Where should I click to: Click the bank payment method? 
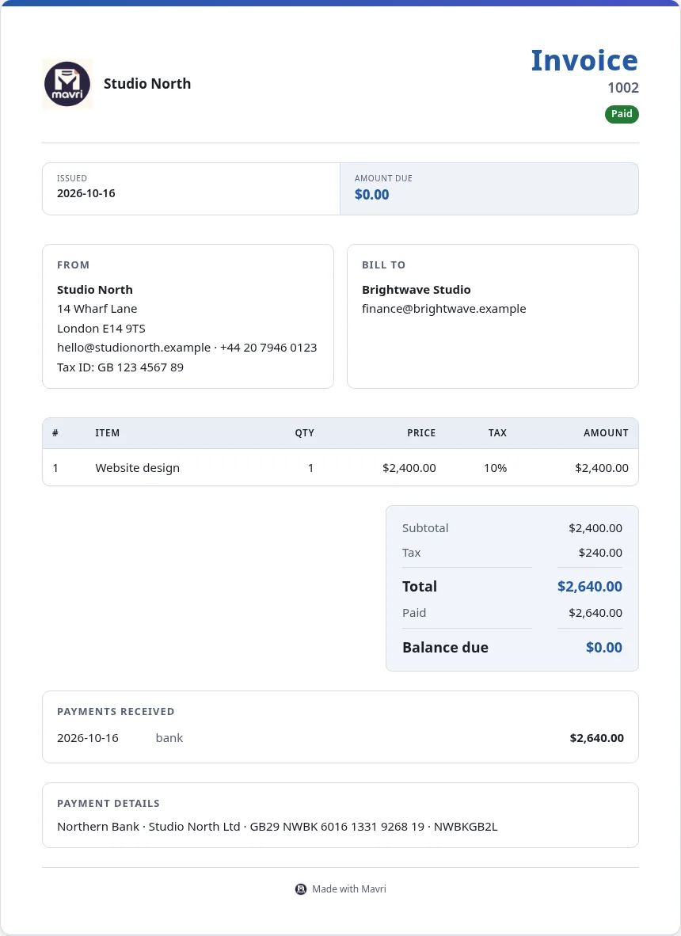tap(169, 738)
